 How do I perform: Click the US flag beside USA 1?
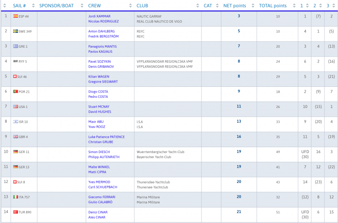click(x=16, y=107)
